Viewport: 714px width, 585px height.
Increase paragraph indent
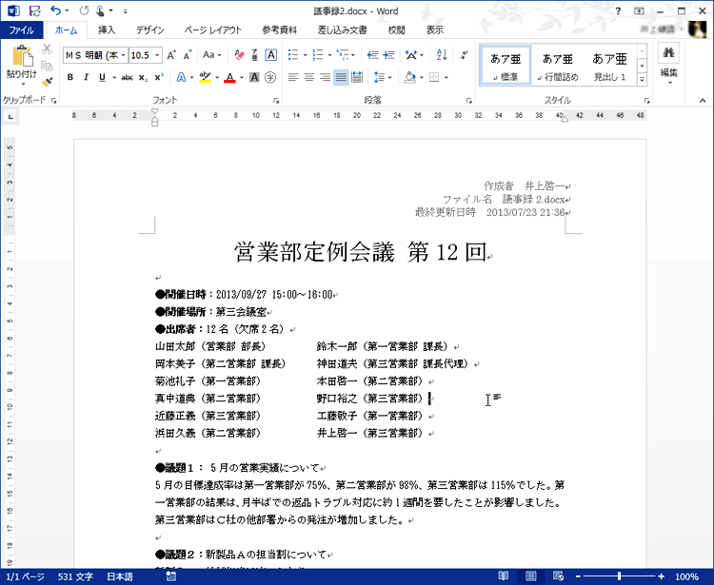388,55
